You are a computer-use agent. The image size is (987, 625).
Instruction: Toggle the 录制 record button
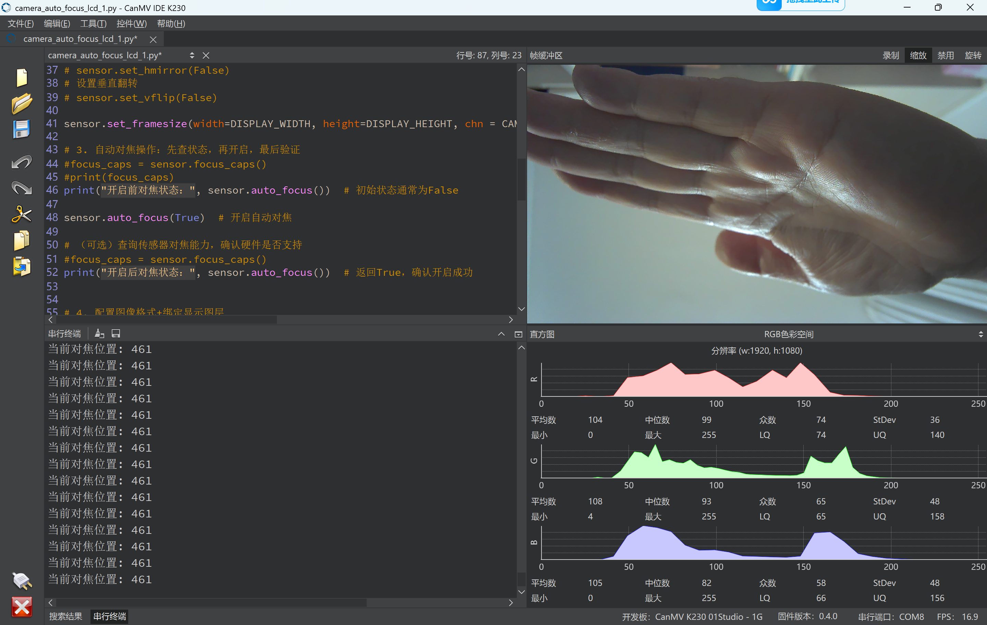coord(890,55)
